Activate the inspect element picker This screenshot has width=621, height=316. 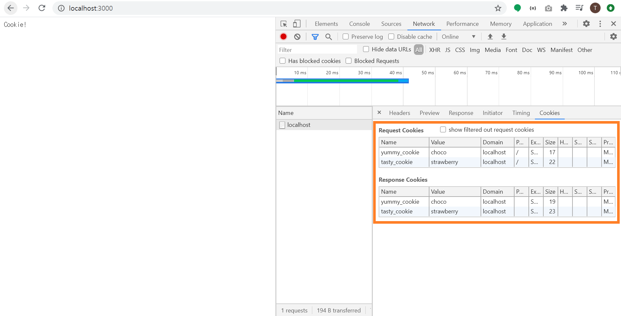(284, 24)
